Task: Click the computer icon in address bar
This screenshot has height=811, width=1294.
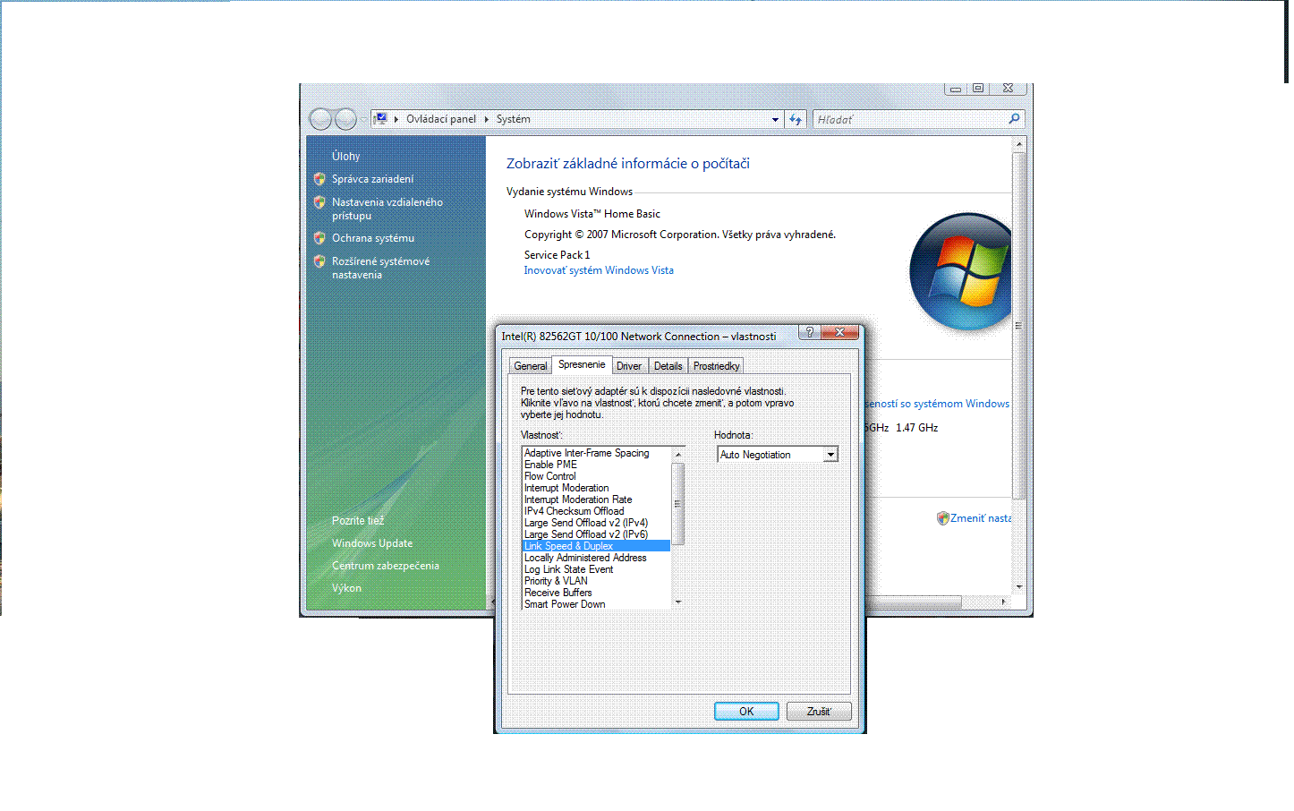Action: click(380, 119)
